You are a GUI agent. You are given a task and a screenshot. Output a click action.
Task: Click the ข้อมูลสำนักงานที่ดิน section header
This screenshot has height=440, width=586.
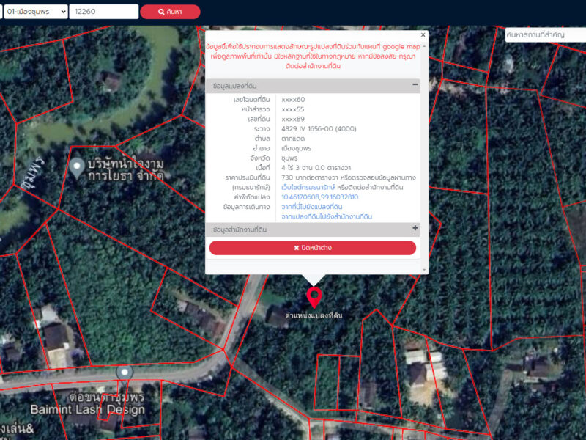click(x=240, y=230)
